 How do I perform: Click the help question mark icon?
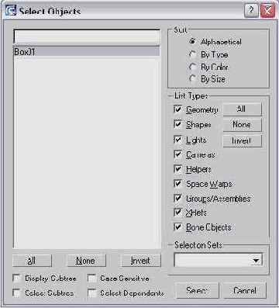[x=251, y=11]
